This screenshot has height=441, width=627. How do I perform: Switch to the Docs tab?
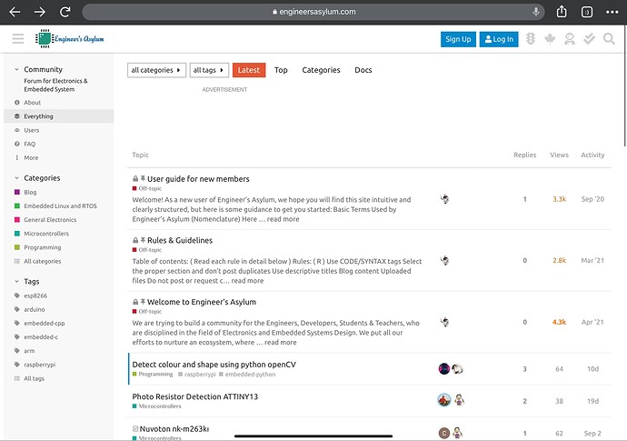tap(363, 70)
